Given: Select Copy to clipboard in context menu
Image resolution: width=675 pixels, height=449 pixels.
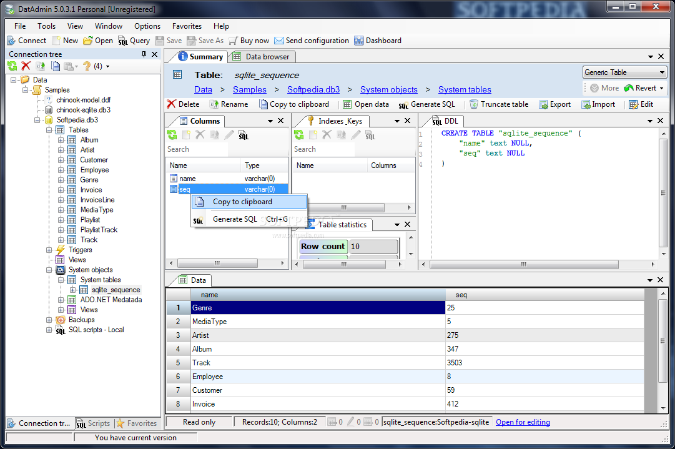Looking at the screenshot, I should point(249,202).
